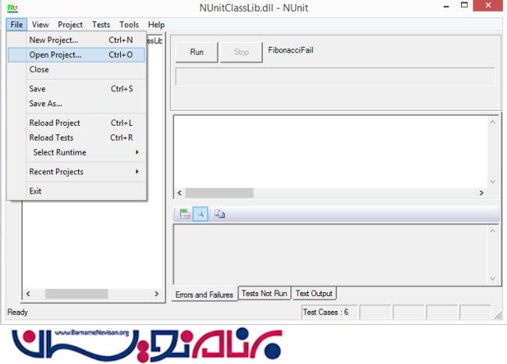Click the Test Cases : 6 status field
Image resolution: width=507 pixels, height=364 pixels.
pos(329,312)
